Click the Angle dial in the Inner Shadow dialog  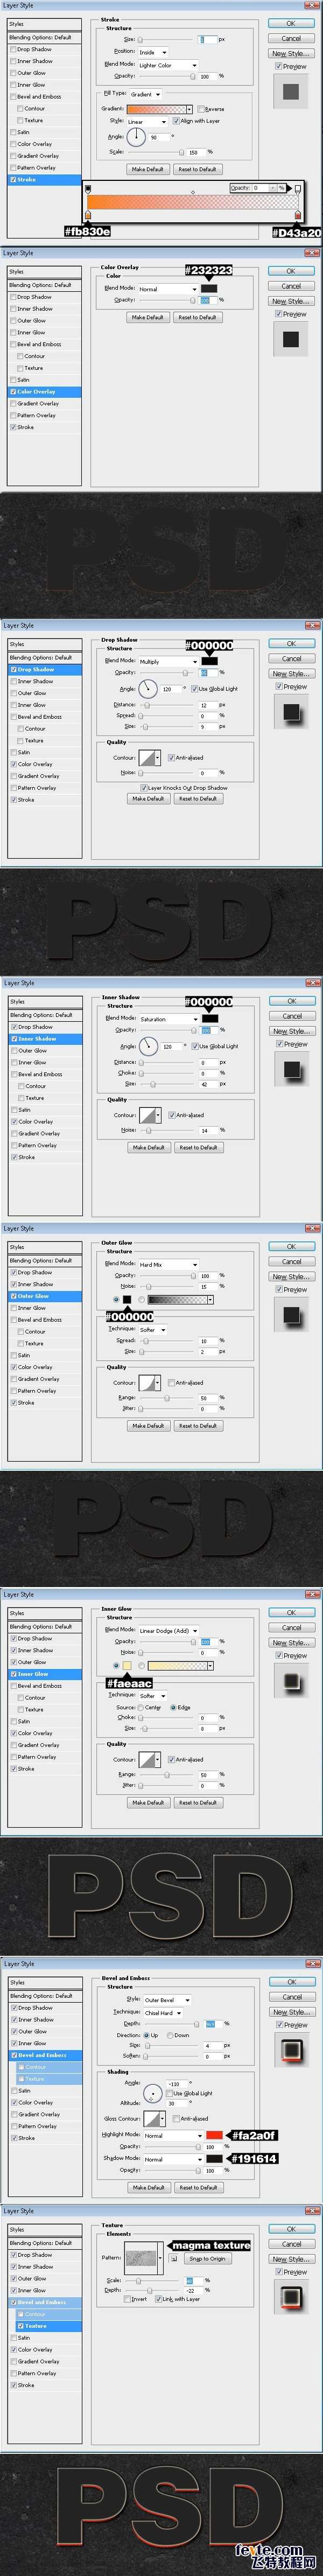point(149,1046)
